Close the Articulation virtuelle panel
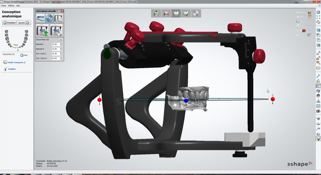 click(62, 11)
